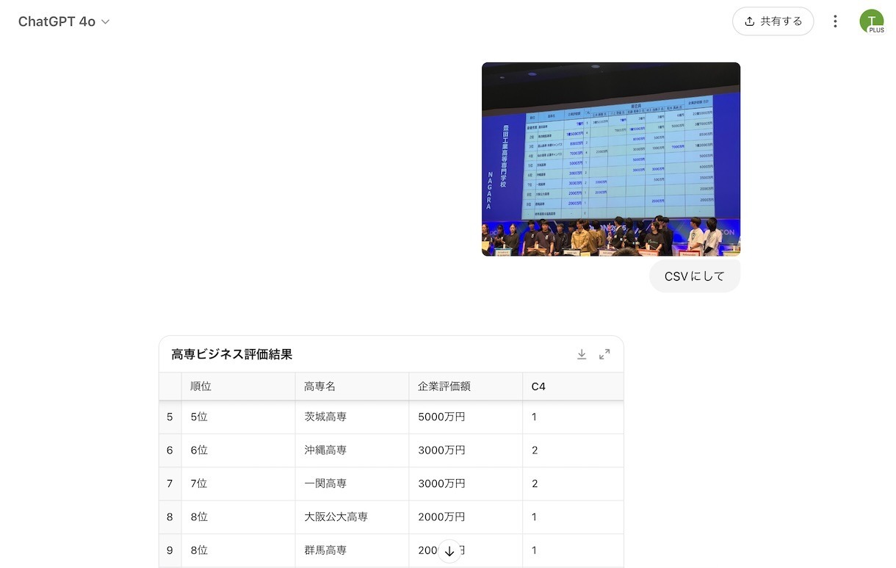Click the 茨城高専 cell
The width and height of the screenshot is (896, 568).
(352, 417)
